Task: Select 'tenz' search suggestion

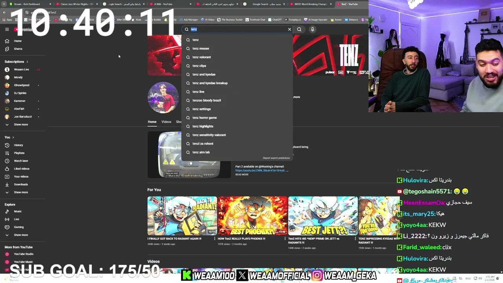Action: coord(237,40)
